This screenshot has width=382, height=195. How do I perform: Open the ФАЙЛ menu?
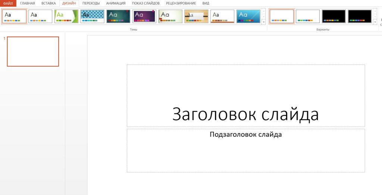tap(8, 3)
